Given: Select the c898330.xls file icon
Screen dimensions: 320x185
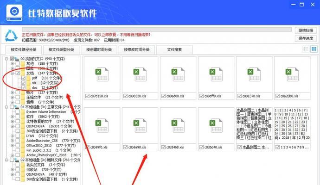Looking at the screenshot, I should pos(136,74).
